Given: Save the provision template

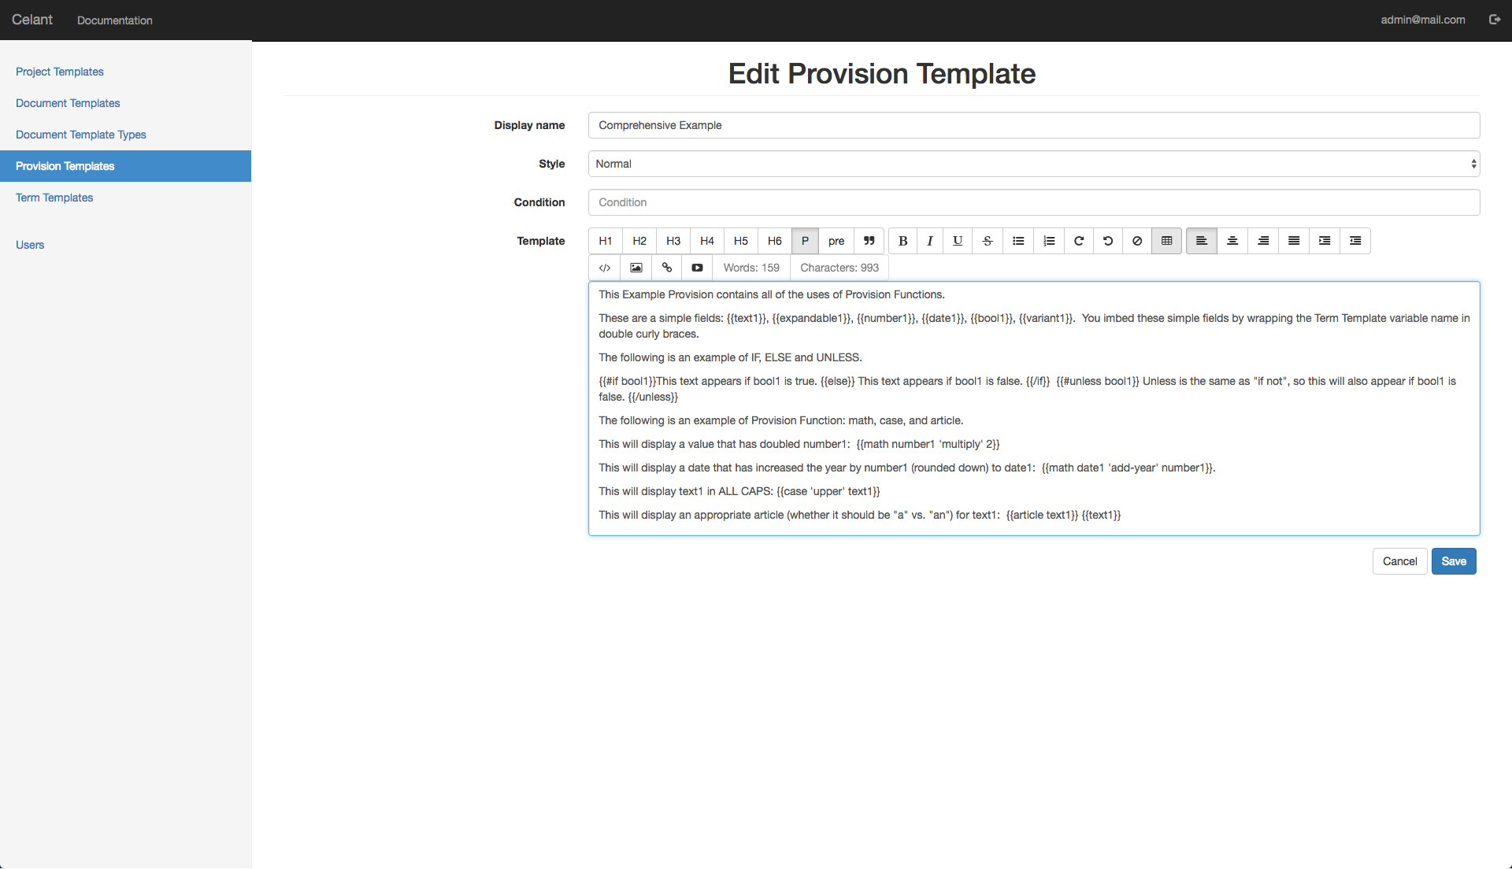Looking at the screenshot, I should click(1453, 561).
